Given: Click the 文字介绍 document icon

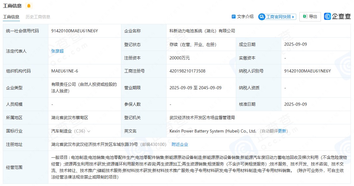Looking at the screenshot, I should tap(234, 17).
